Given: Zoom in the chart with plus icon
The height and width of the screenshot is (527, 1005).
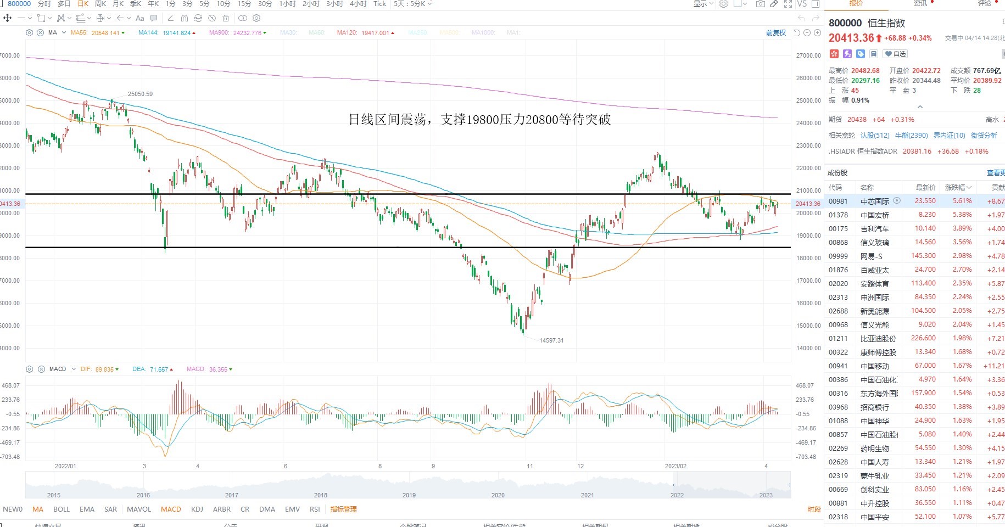Looking at the screenshot, I should pyautogui.click(x=817, y=33).
